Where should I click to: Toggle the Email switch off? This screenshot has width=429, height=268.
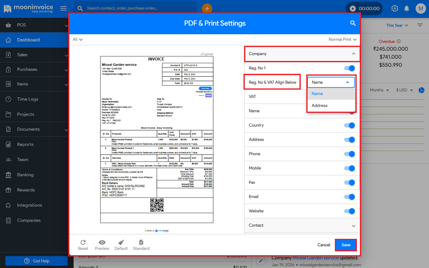(x=349, y=197)
